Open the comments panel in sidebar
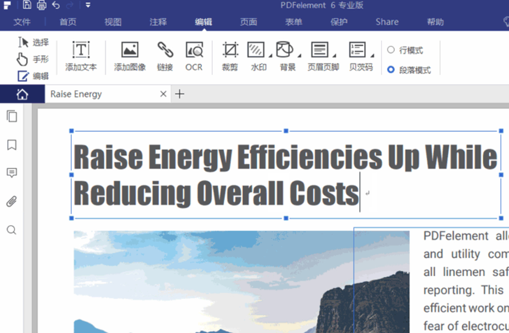The image size is (509, 333). pos(12,173)
